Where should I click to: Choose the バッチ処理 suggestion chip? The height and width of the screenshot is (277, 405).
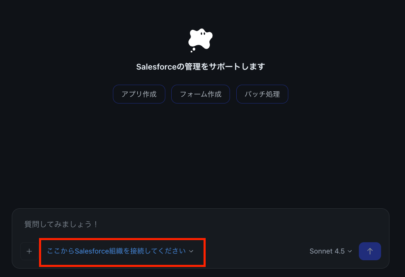(262, 94)
